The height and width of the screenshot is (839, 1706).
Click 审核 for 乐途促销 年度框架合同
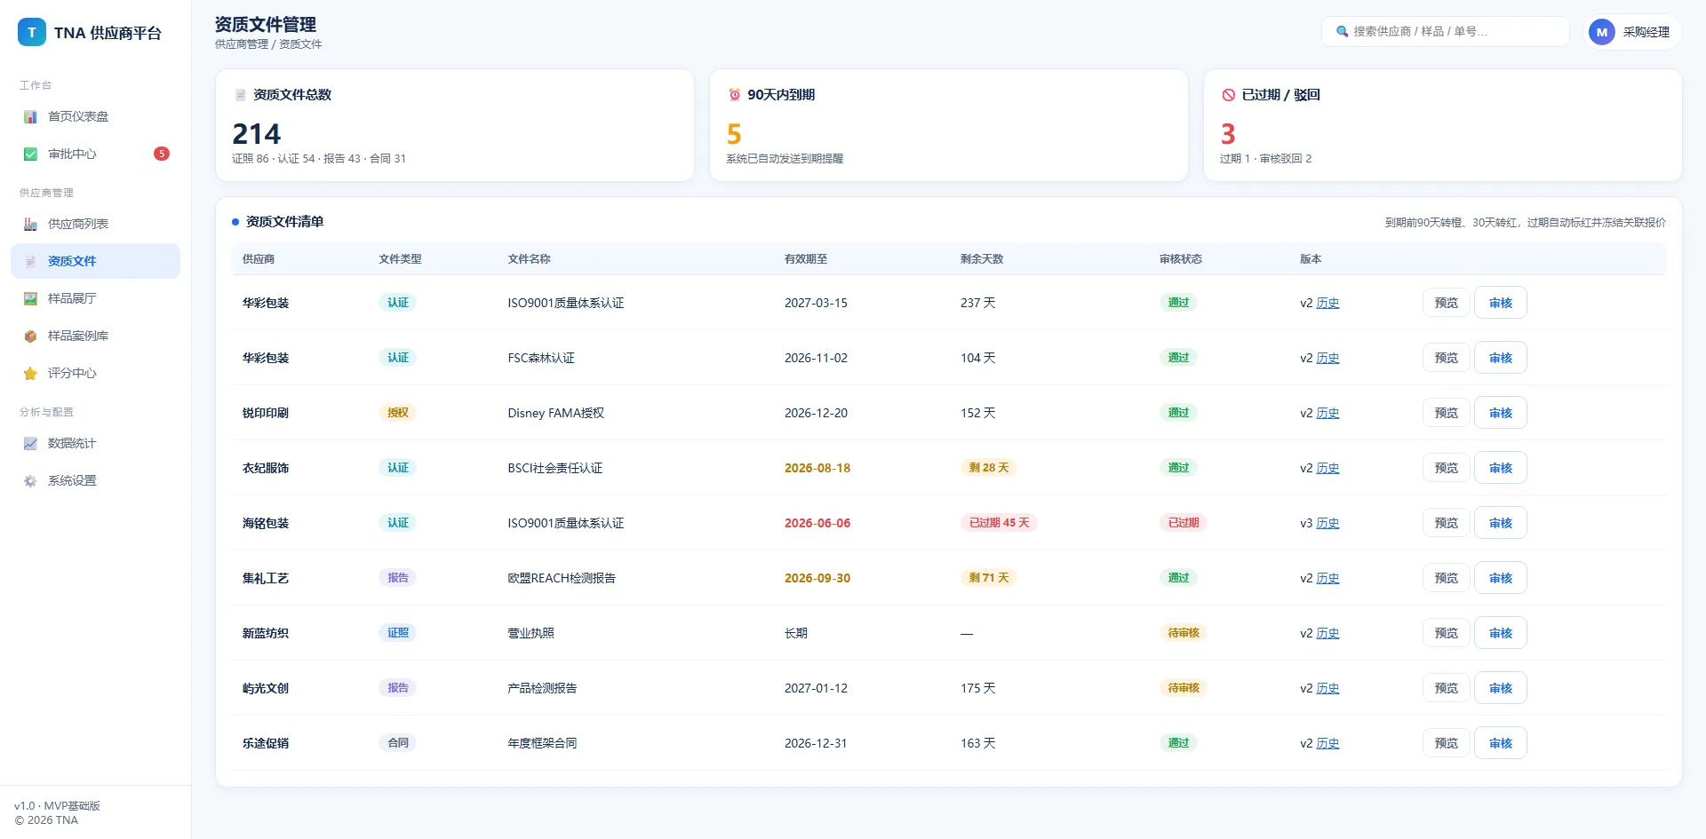tap(1500, 743)
